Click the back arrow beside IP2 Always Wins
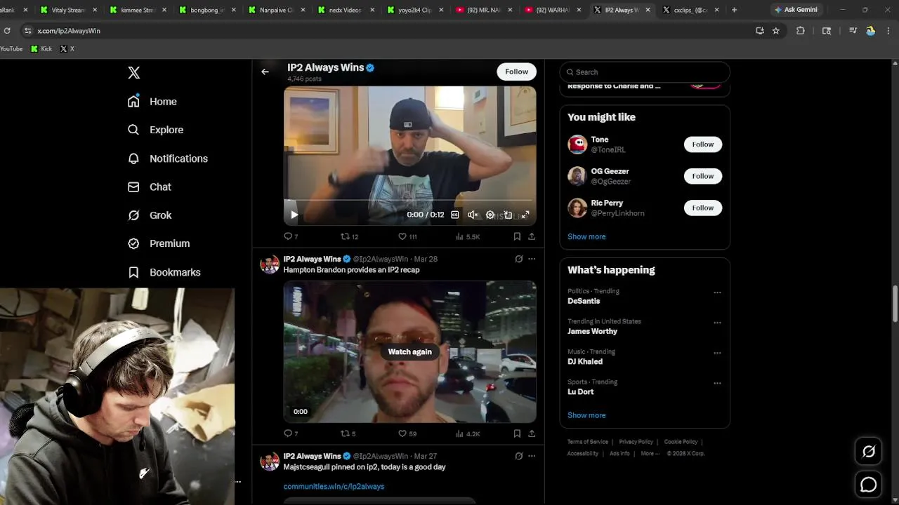 click(265, 72)
